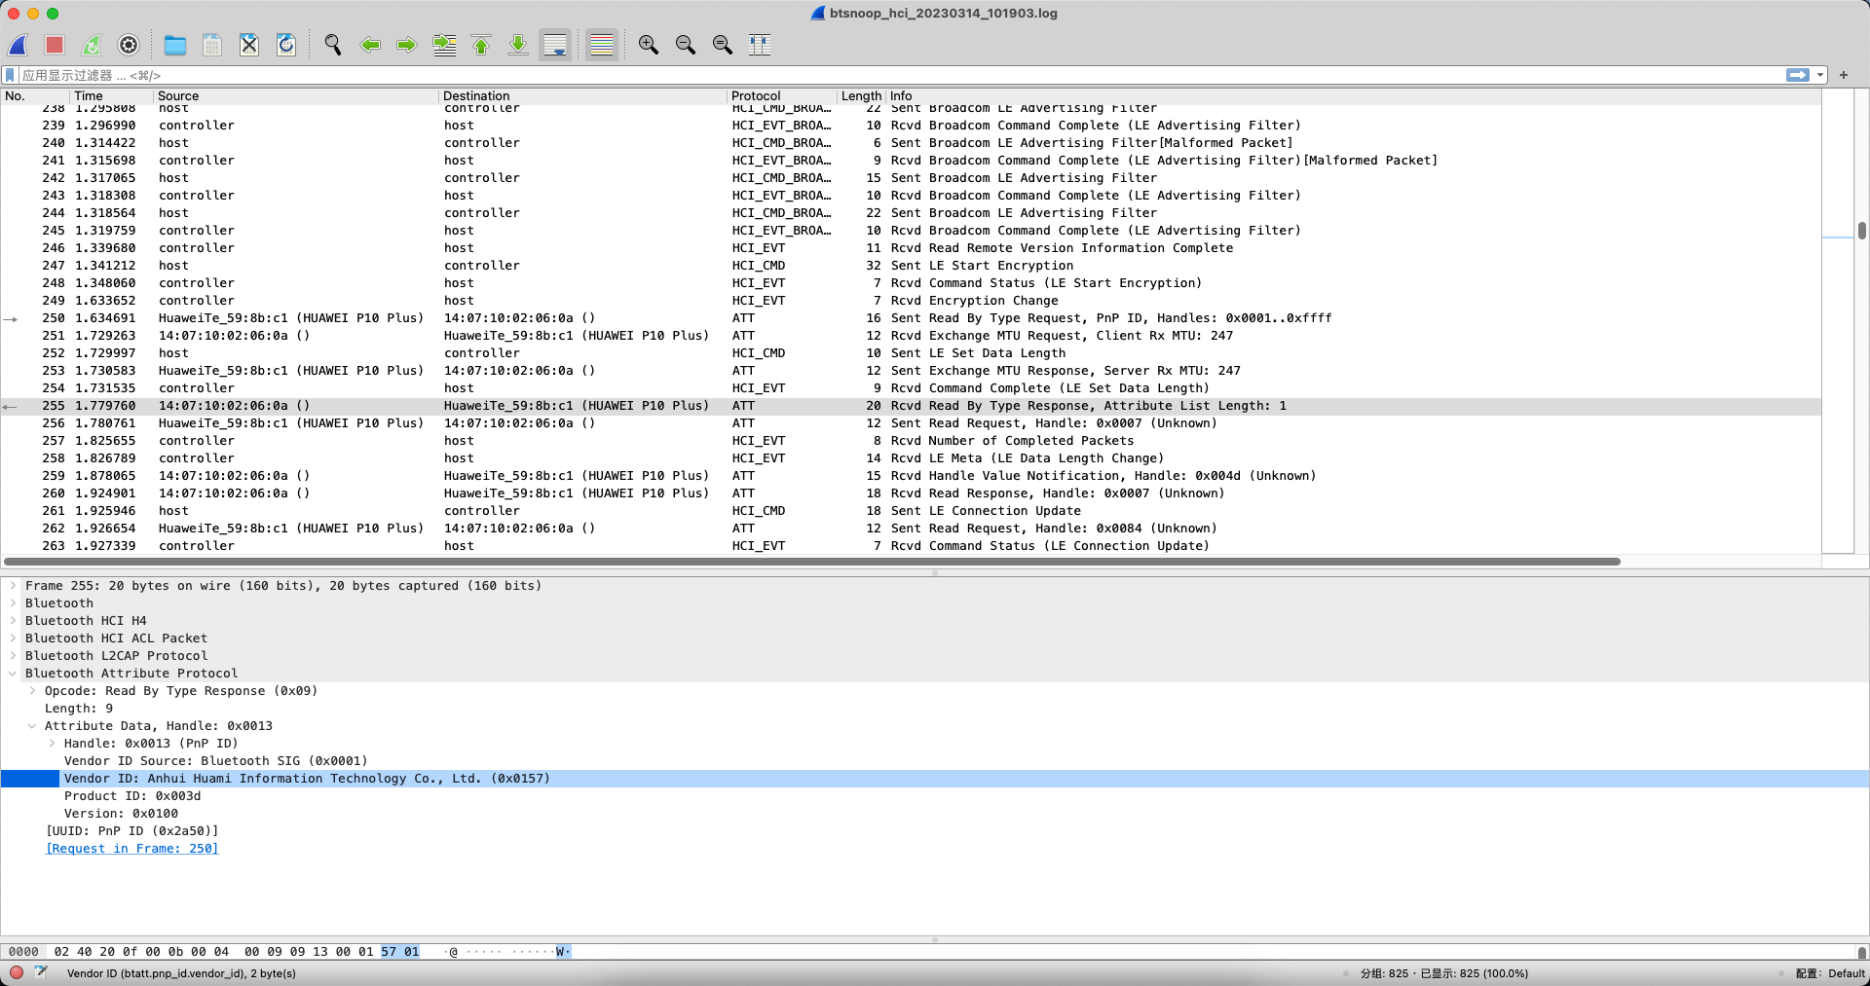Sort by the No. column header

(x=35, y=95)
